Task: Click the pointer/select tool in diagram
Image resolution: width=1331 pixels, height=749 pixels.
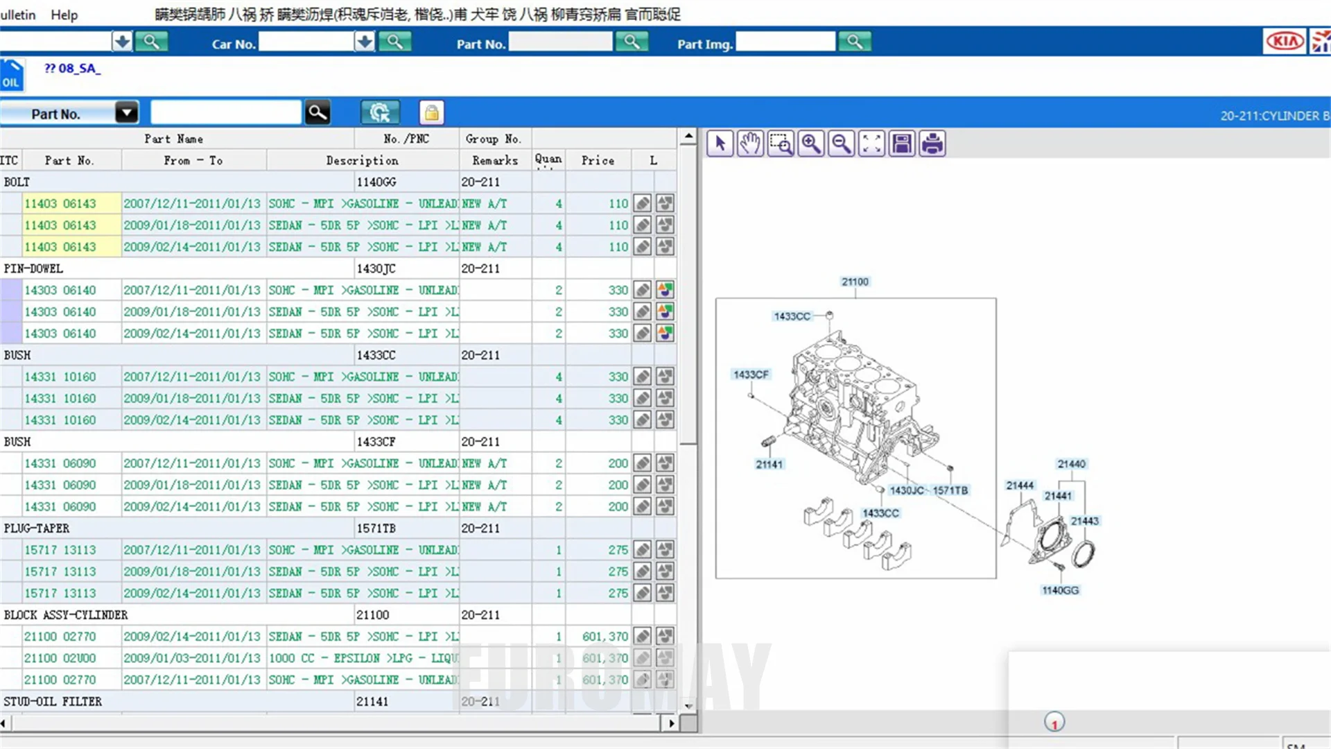Action: tap(718, 144)
